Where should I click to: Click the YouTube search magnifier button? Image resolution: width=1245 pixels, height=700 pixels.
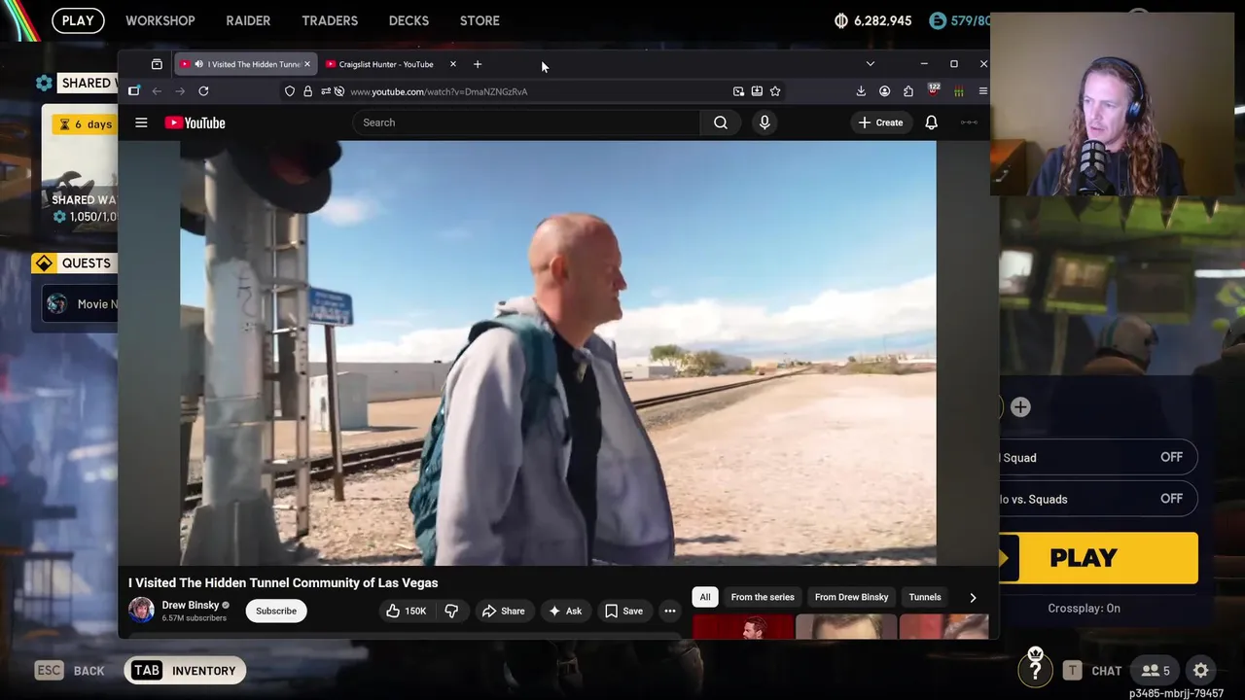[721, 122]
